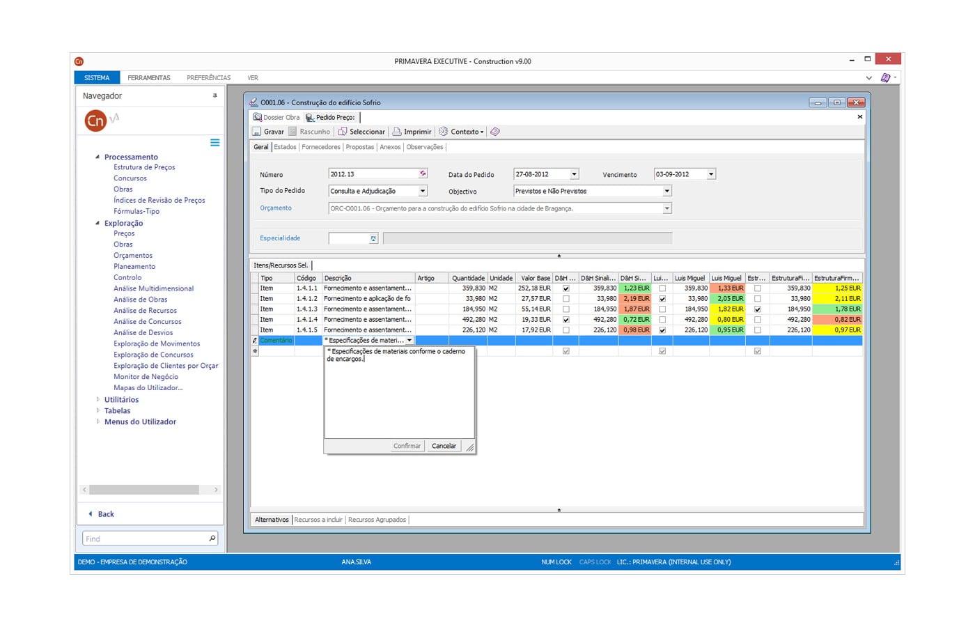Click the Pedido Preço tab icon
975x627 pixels.
click(310, 117)
